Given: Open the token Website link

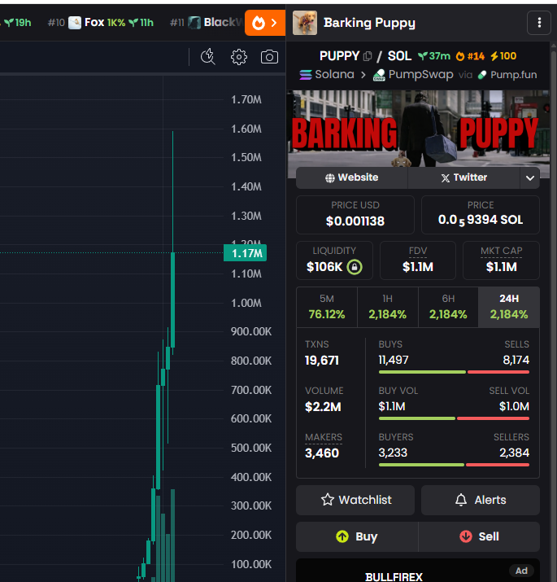Looking at the screenshot, I should (x=352, y=177).
